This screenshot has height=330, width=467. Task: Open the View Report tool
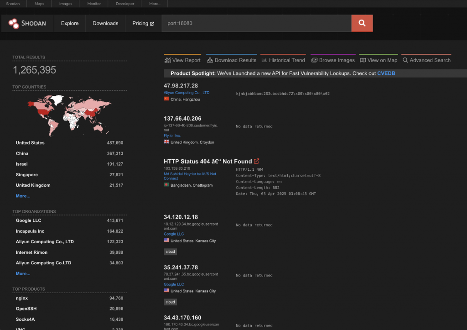click(182, 60)
